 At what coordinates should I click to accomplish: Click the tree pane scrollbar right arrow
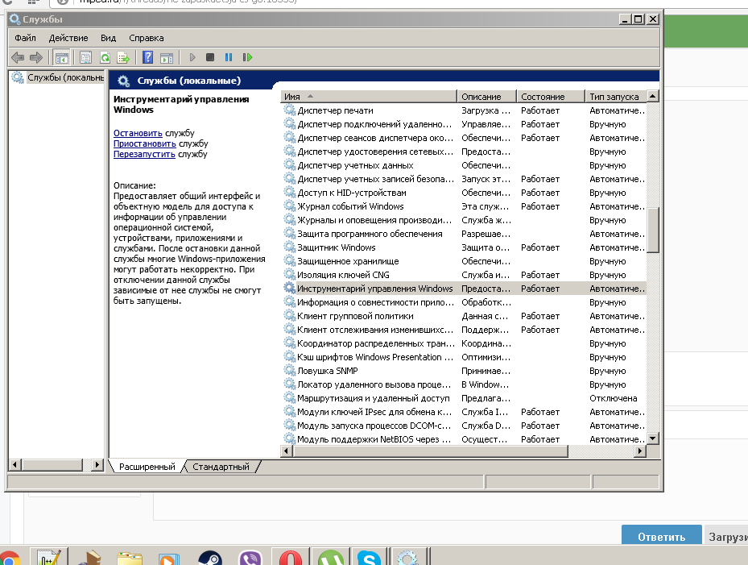(97, 464)
